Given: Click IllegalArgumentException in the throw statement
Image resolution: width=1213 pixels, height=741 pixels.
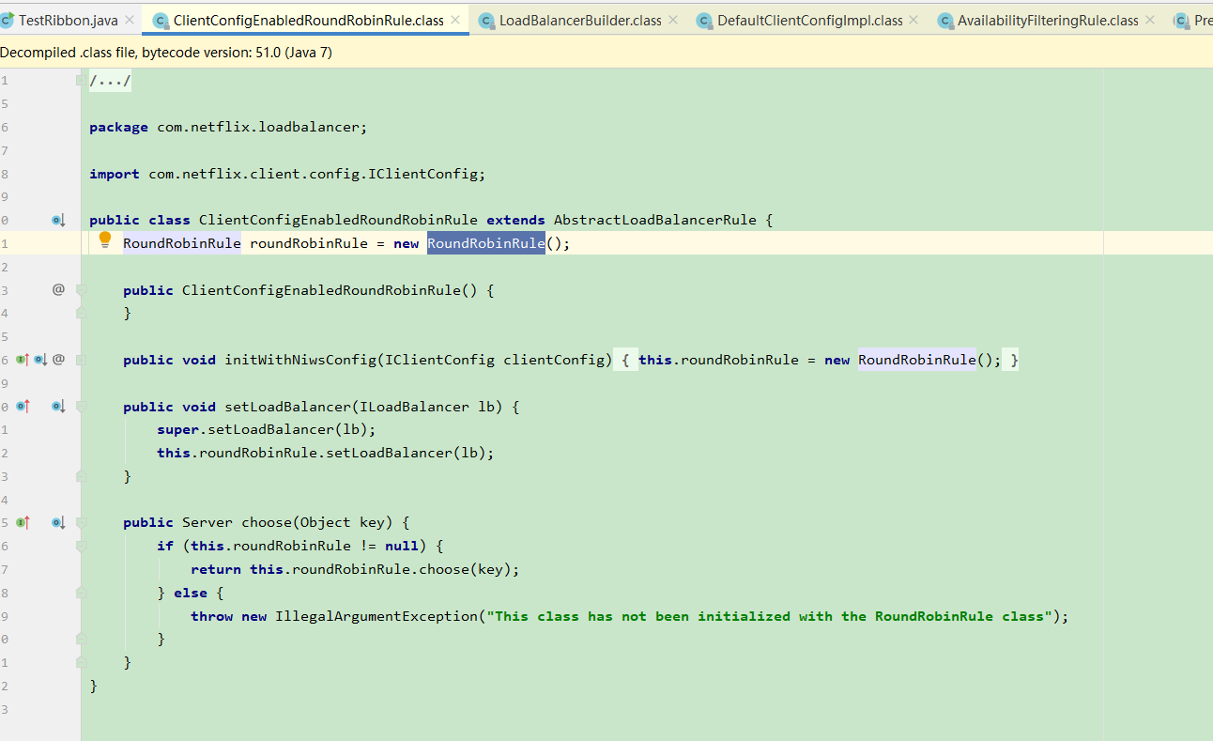Looking at the screenshot, I should click(x=376, y=616).
